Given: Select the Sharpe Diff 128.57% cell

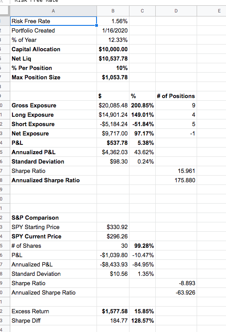Looking at the screenshot, I should [142, 320].
